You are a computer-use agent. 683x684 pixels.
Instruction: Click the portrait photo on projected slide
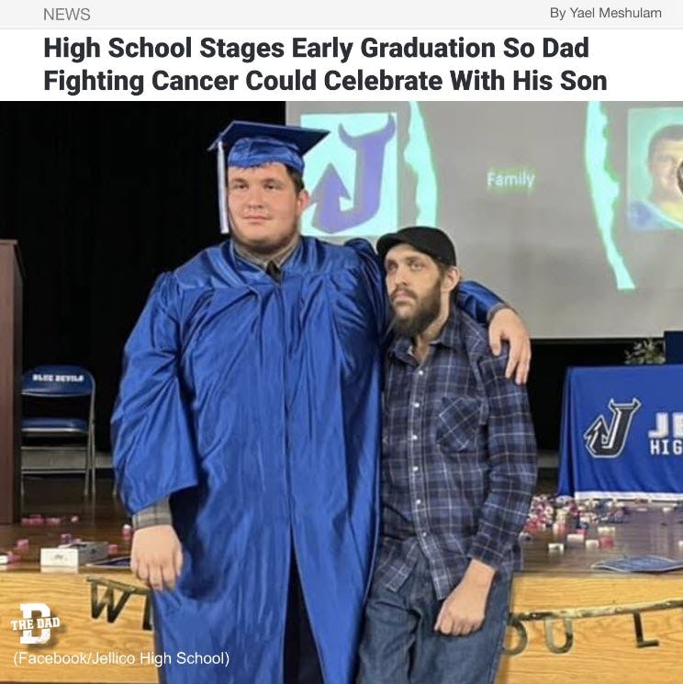tap(655, 170)
